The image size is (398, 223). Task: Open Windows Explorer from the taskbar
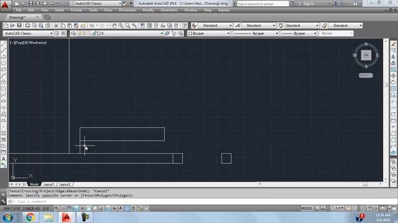point(49,217)
